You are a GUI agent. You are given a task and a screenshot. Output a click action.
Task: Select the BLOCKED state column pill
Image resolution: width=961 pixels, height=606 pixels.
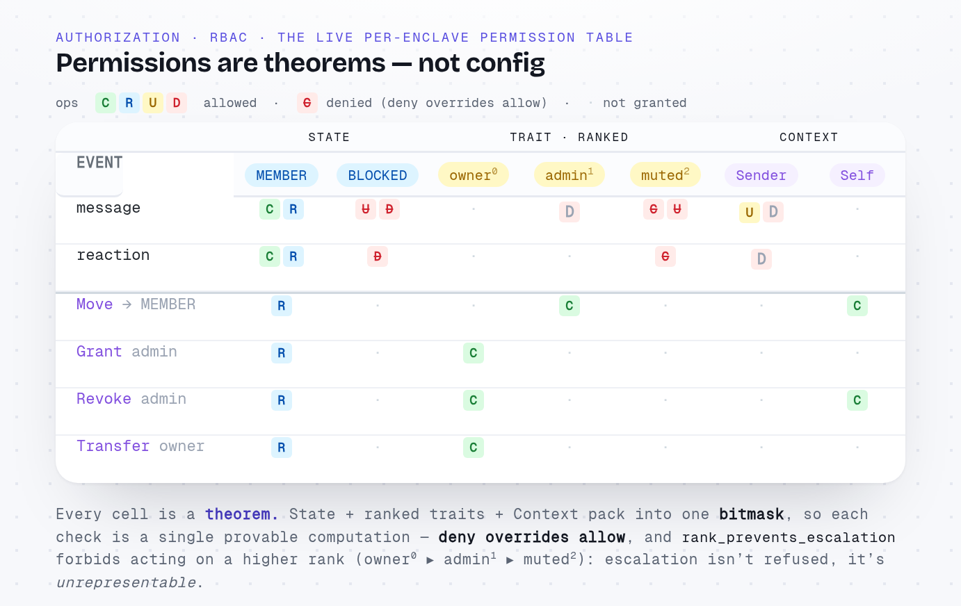[378, 175]
